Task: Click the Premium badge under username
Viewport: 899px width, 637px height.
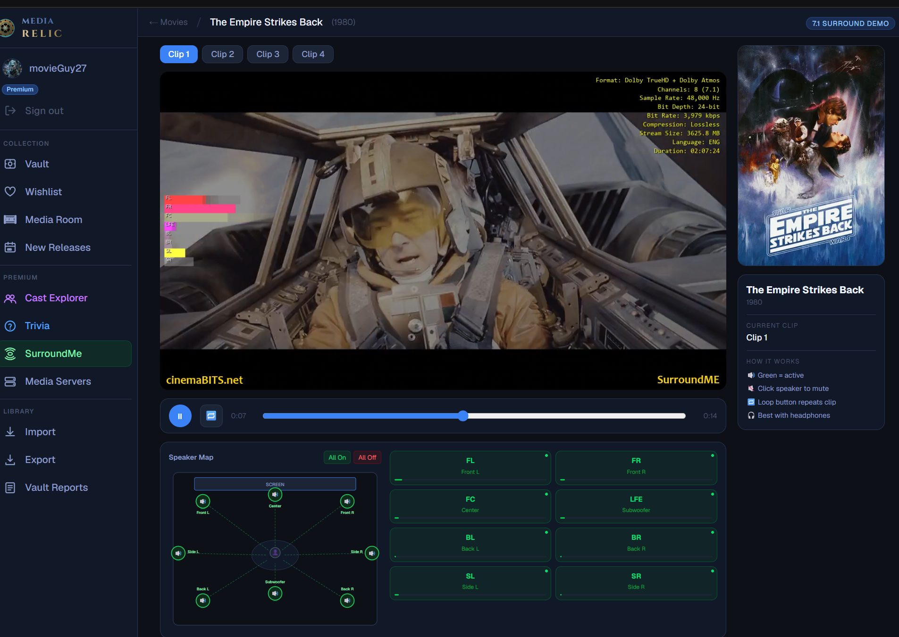Action: tap(20, 89)
